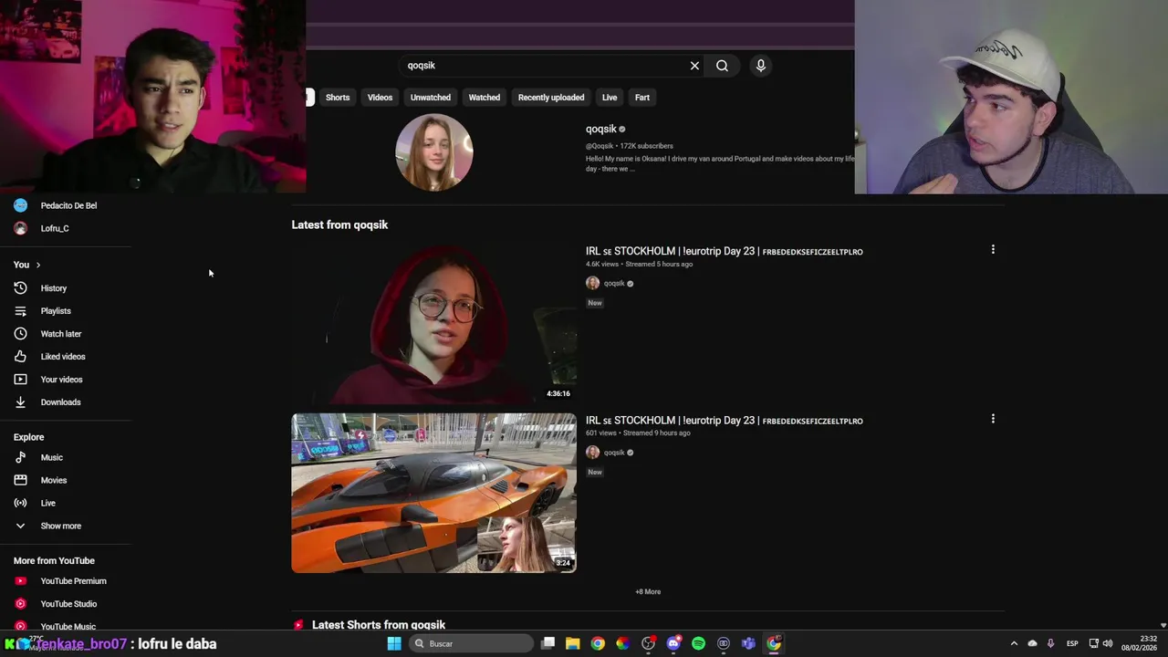Click the tray microphone icon
This screenshot has width=1168, height=657.
[x=1051, y=643]
